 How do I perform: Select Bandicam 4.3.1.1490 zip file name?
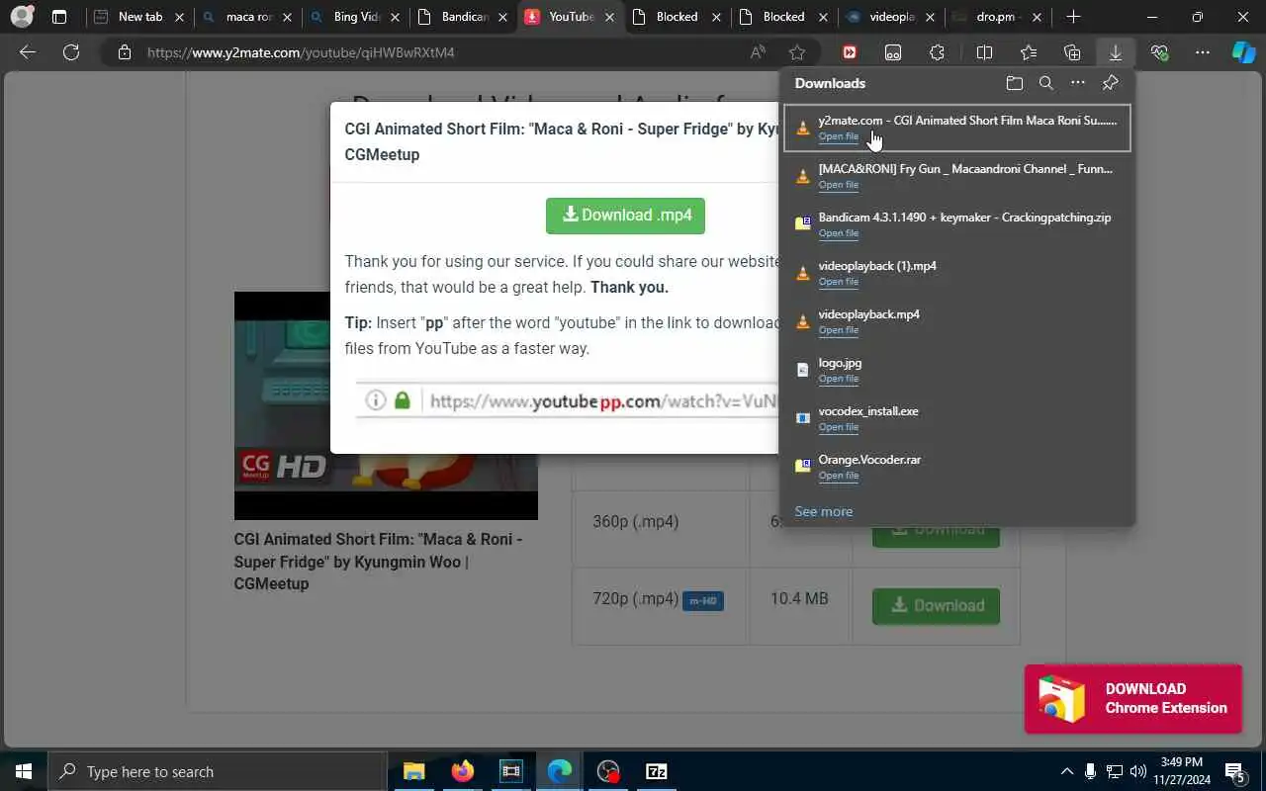(964, 218)
